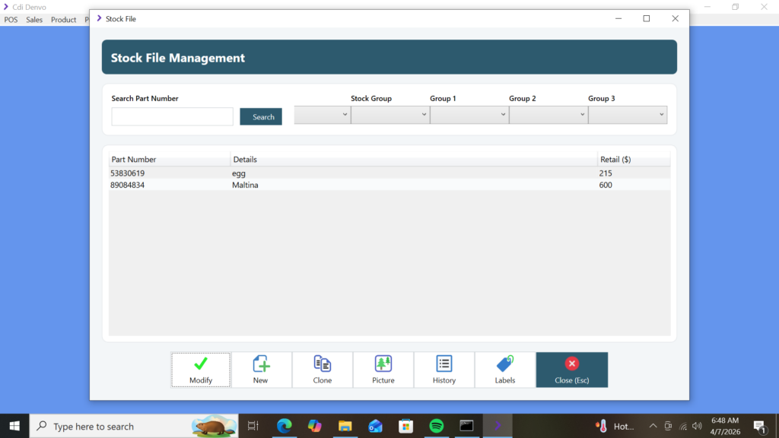The width and height of the screenshot is (779, 438).
Task: Open the Group 1 dropdown
Action: (469, 115)
